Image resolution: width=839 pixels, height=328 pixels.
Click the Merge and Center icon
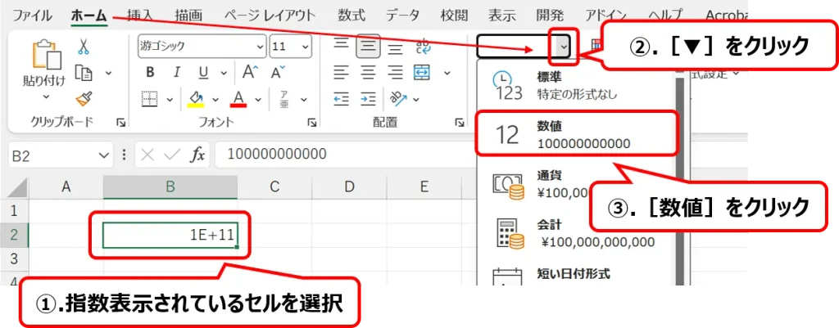click(423, 73)
